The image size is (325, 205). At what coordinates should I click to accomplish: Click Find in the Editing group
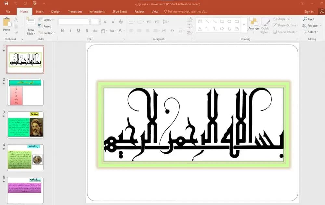[x=308, y=19]
